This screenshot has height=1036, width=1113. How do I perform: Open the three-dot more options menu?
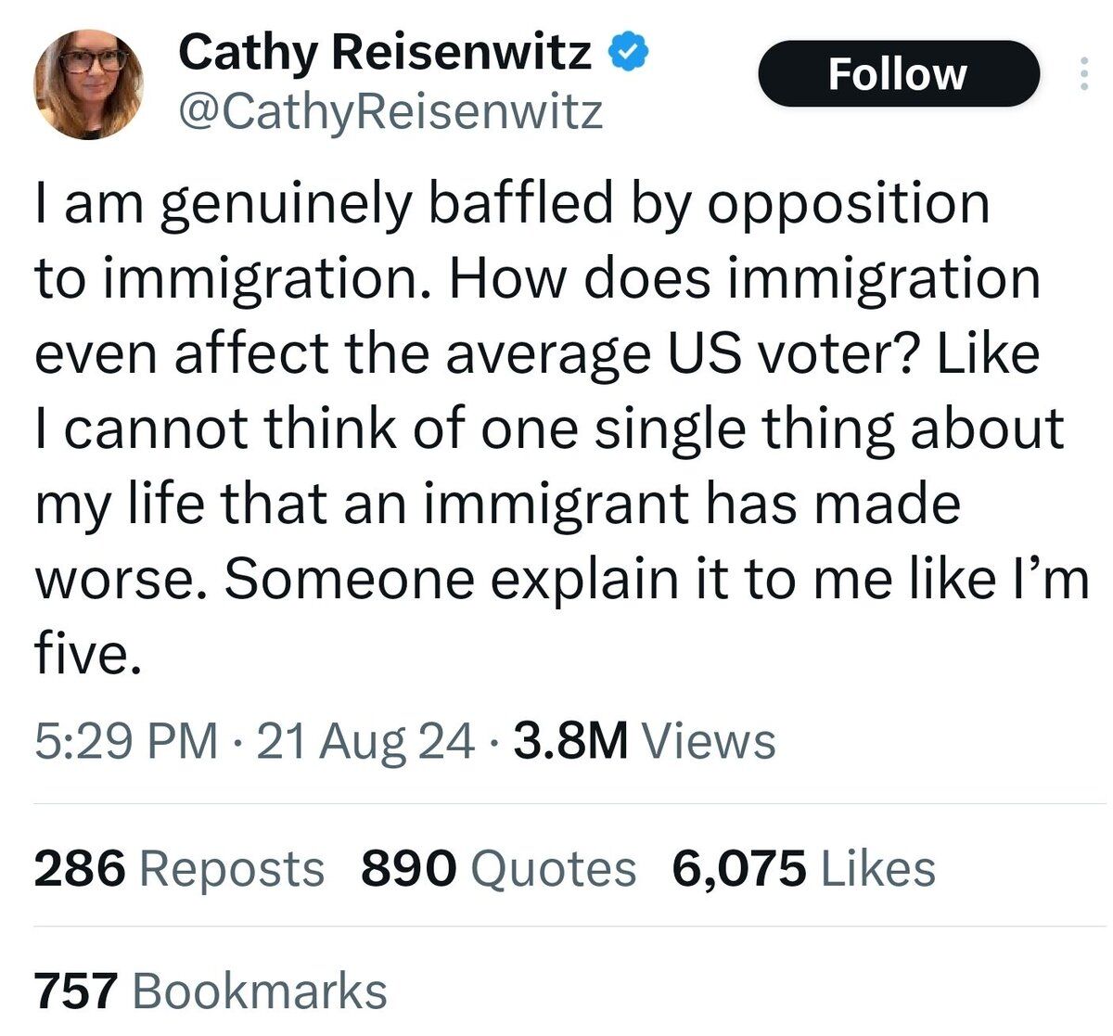[x=1082, y=74]
